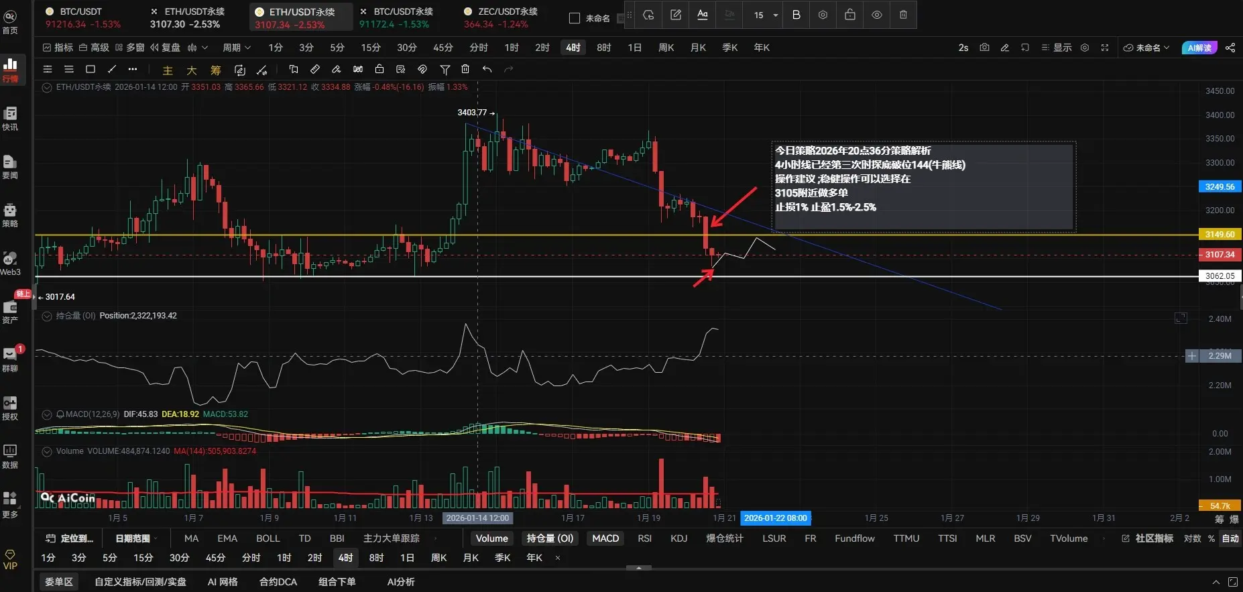
Task: Toggle visibility eye icon in floating toolbar
Action: coord(876,15)
